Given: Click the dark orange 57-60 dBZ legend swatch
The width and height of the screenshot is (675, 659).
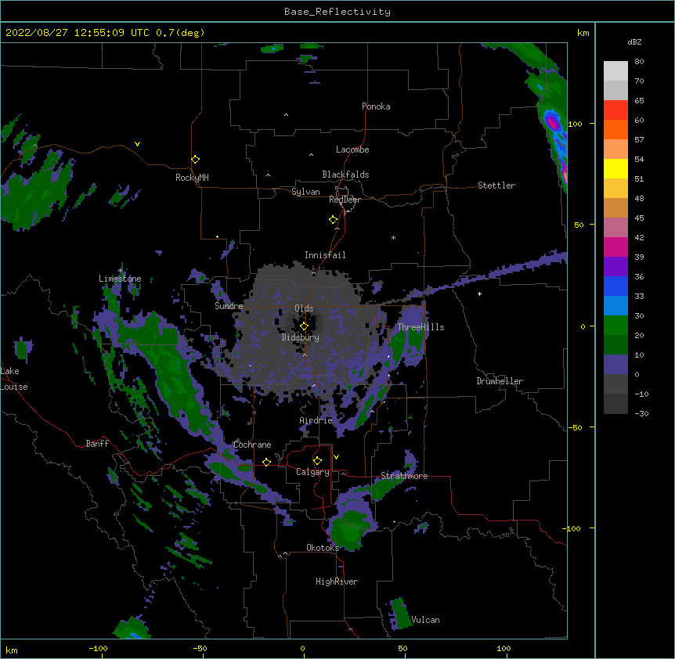Looking at the screenshot, I should [615, 129].
